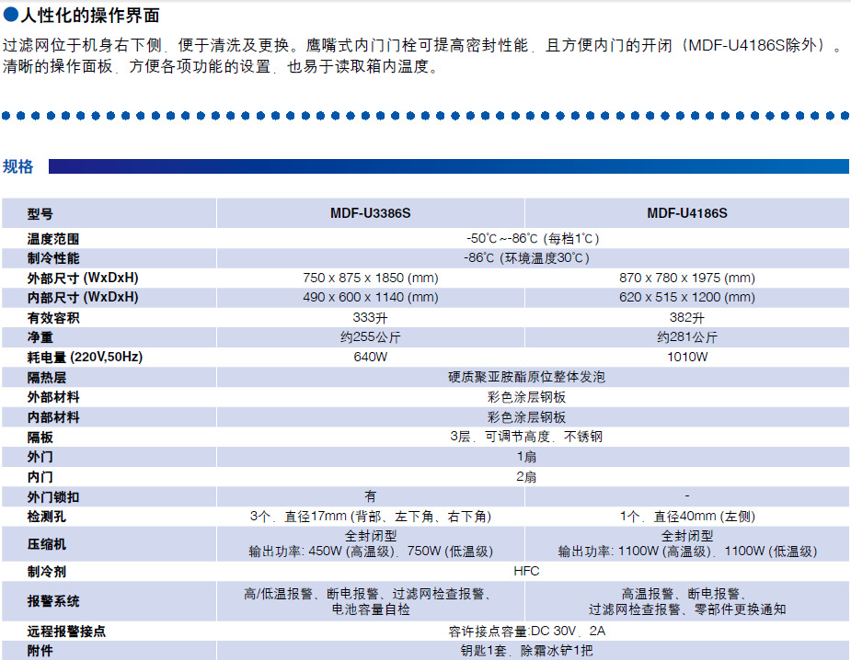Screen dimensions: 851x660
Task: Click the '报警系统' row label
Action: click(x=53, y=601)
